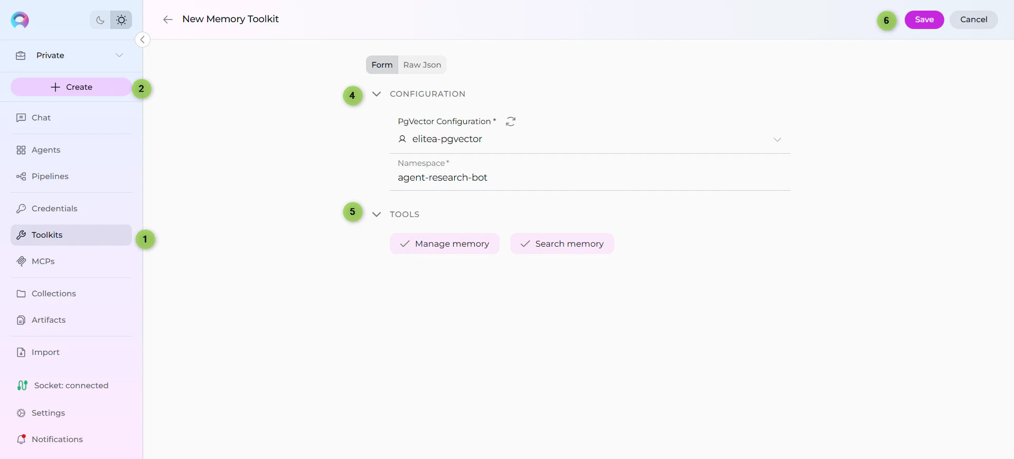
Task: Open Chat in the sidebar
Action: pyautogui.click(x=71, y=118)
